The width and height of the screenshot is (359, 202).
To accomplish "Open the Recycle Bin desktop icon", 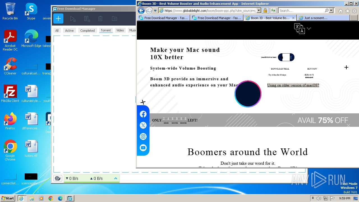I will [10, 11].
